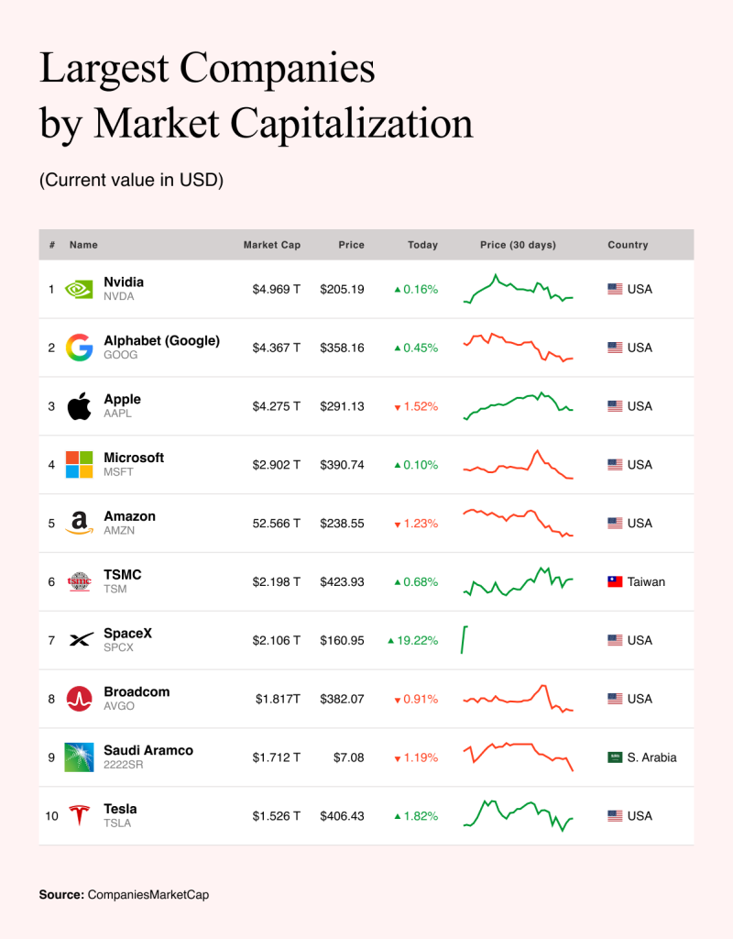Click the Apple logo icon
This screenshot has width=733, height=939.
click(x=79, y=406)
